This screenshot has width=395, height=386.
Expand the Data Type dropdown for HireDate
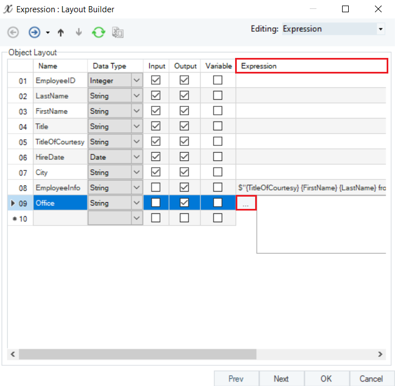point(137,157)
